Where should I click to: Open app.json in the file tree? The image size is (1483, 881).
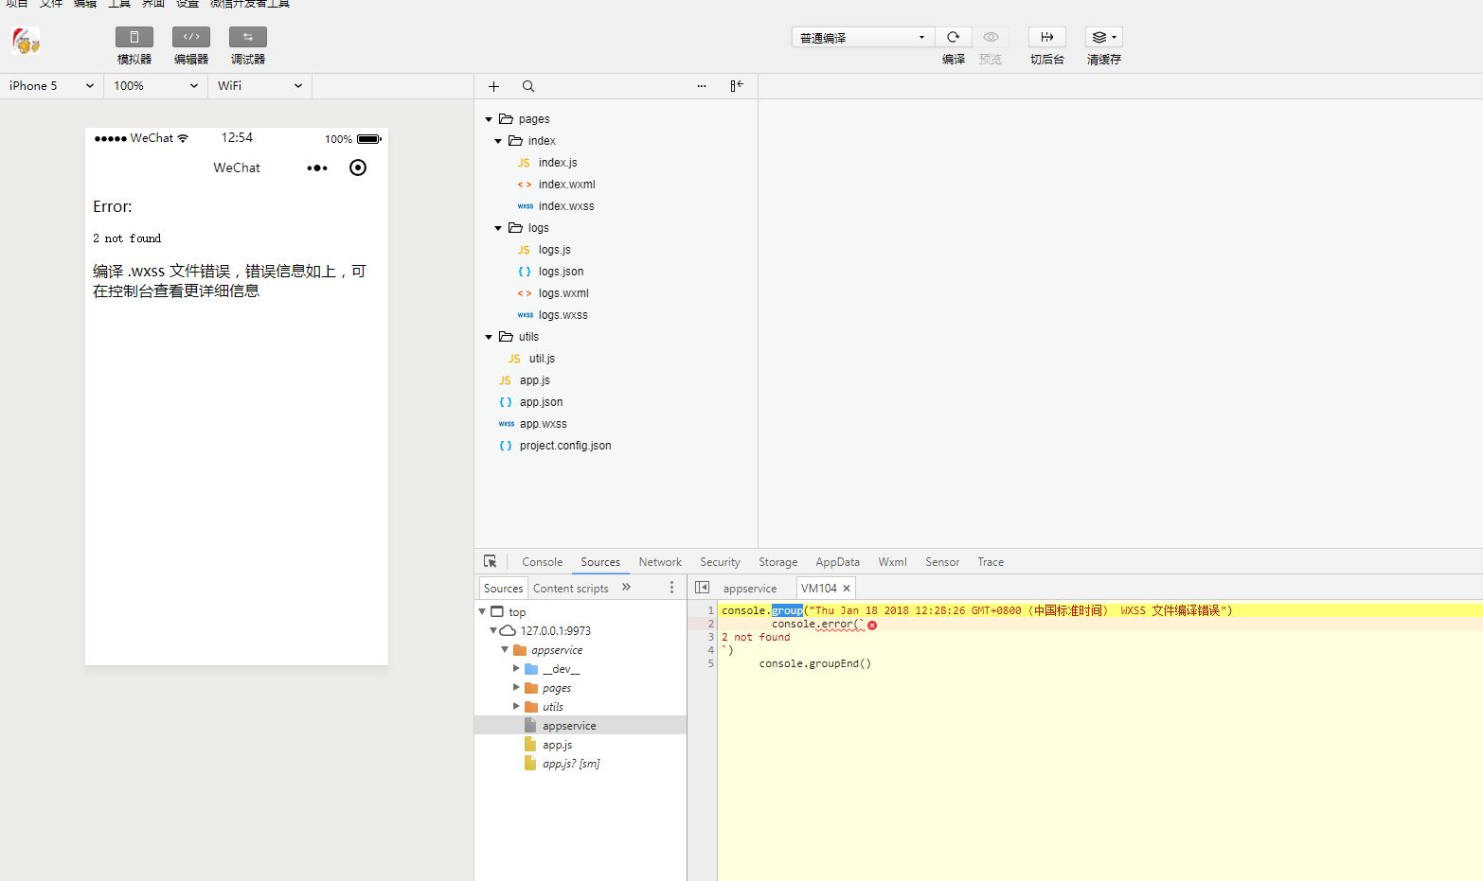point(541,402)
